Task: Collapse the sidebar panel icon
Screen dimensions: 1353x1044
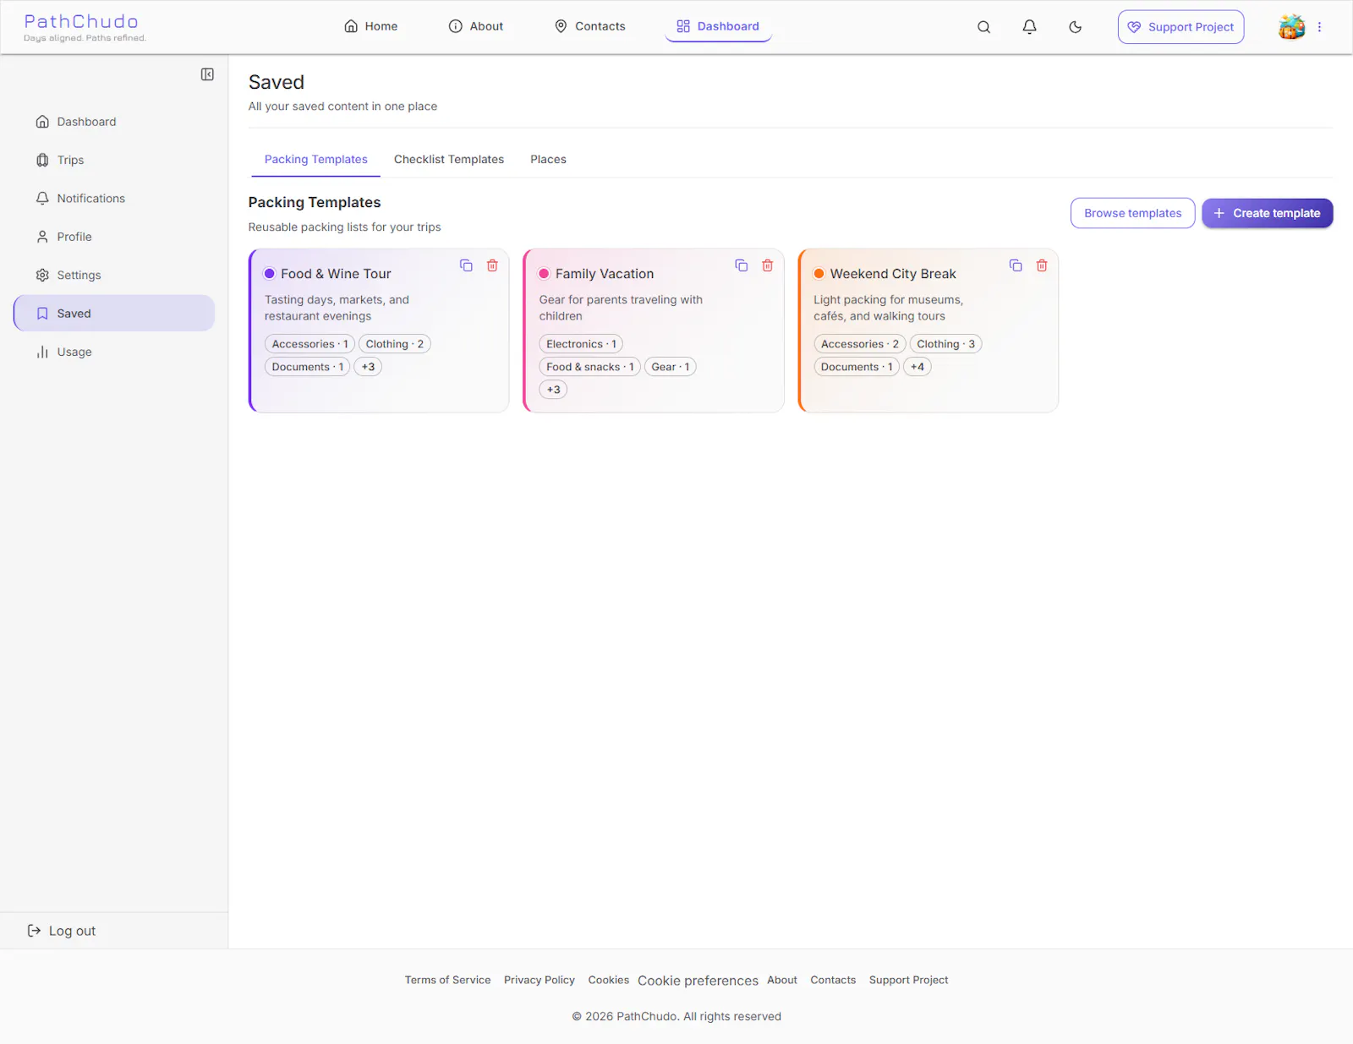Action: coord(207,74)
